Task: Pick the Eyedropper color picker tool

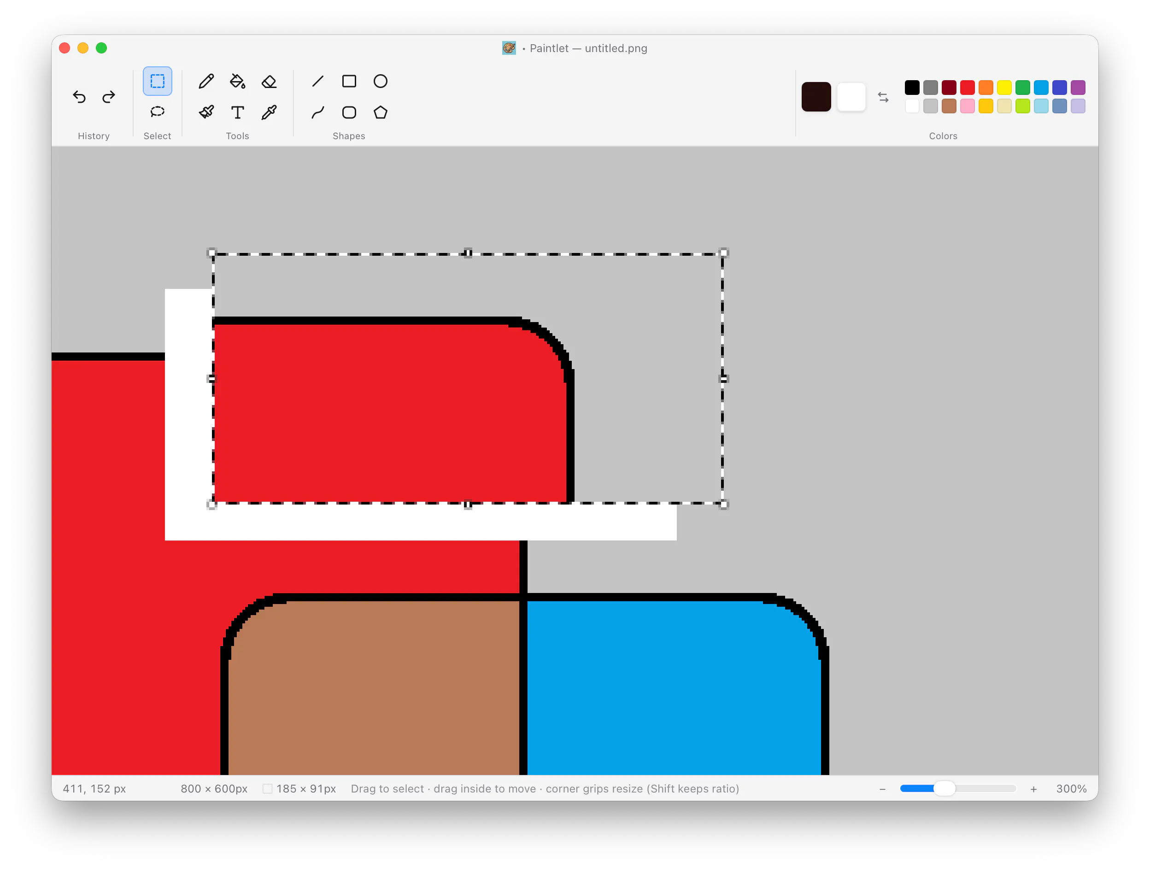Action: coord(269,112)
